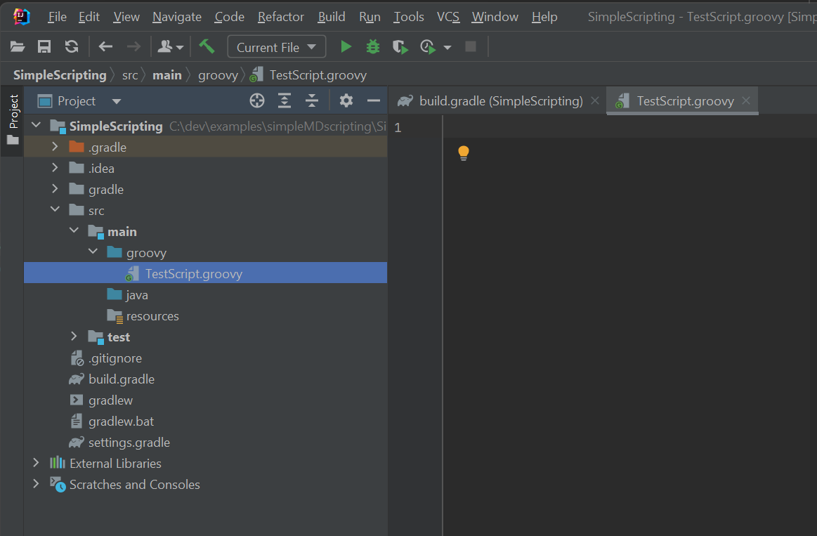Open the Current File run configuration dropdown
Screen dimensions: 817x536
(x=276, y=46)
